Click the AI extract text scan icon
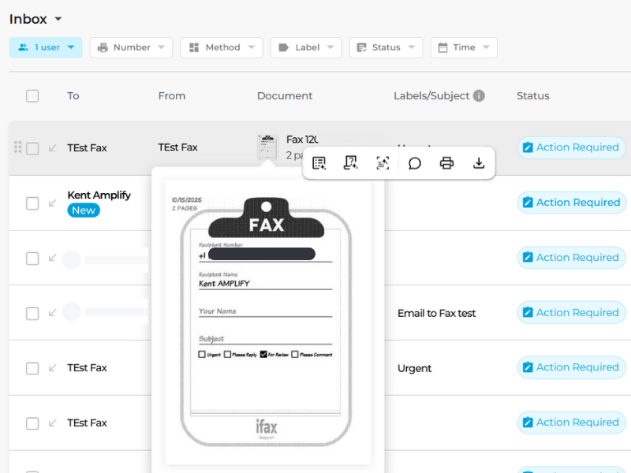Screen dimensions: 631x473 [x=383, y=163]
